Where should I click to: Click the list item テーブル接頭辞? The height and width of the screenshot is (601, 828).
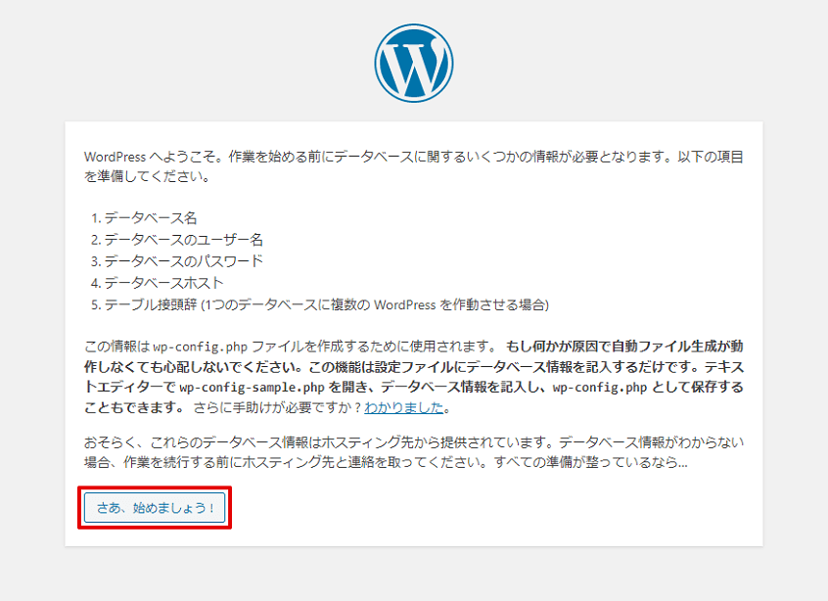(x=326, y=304)
